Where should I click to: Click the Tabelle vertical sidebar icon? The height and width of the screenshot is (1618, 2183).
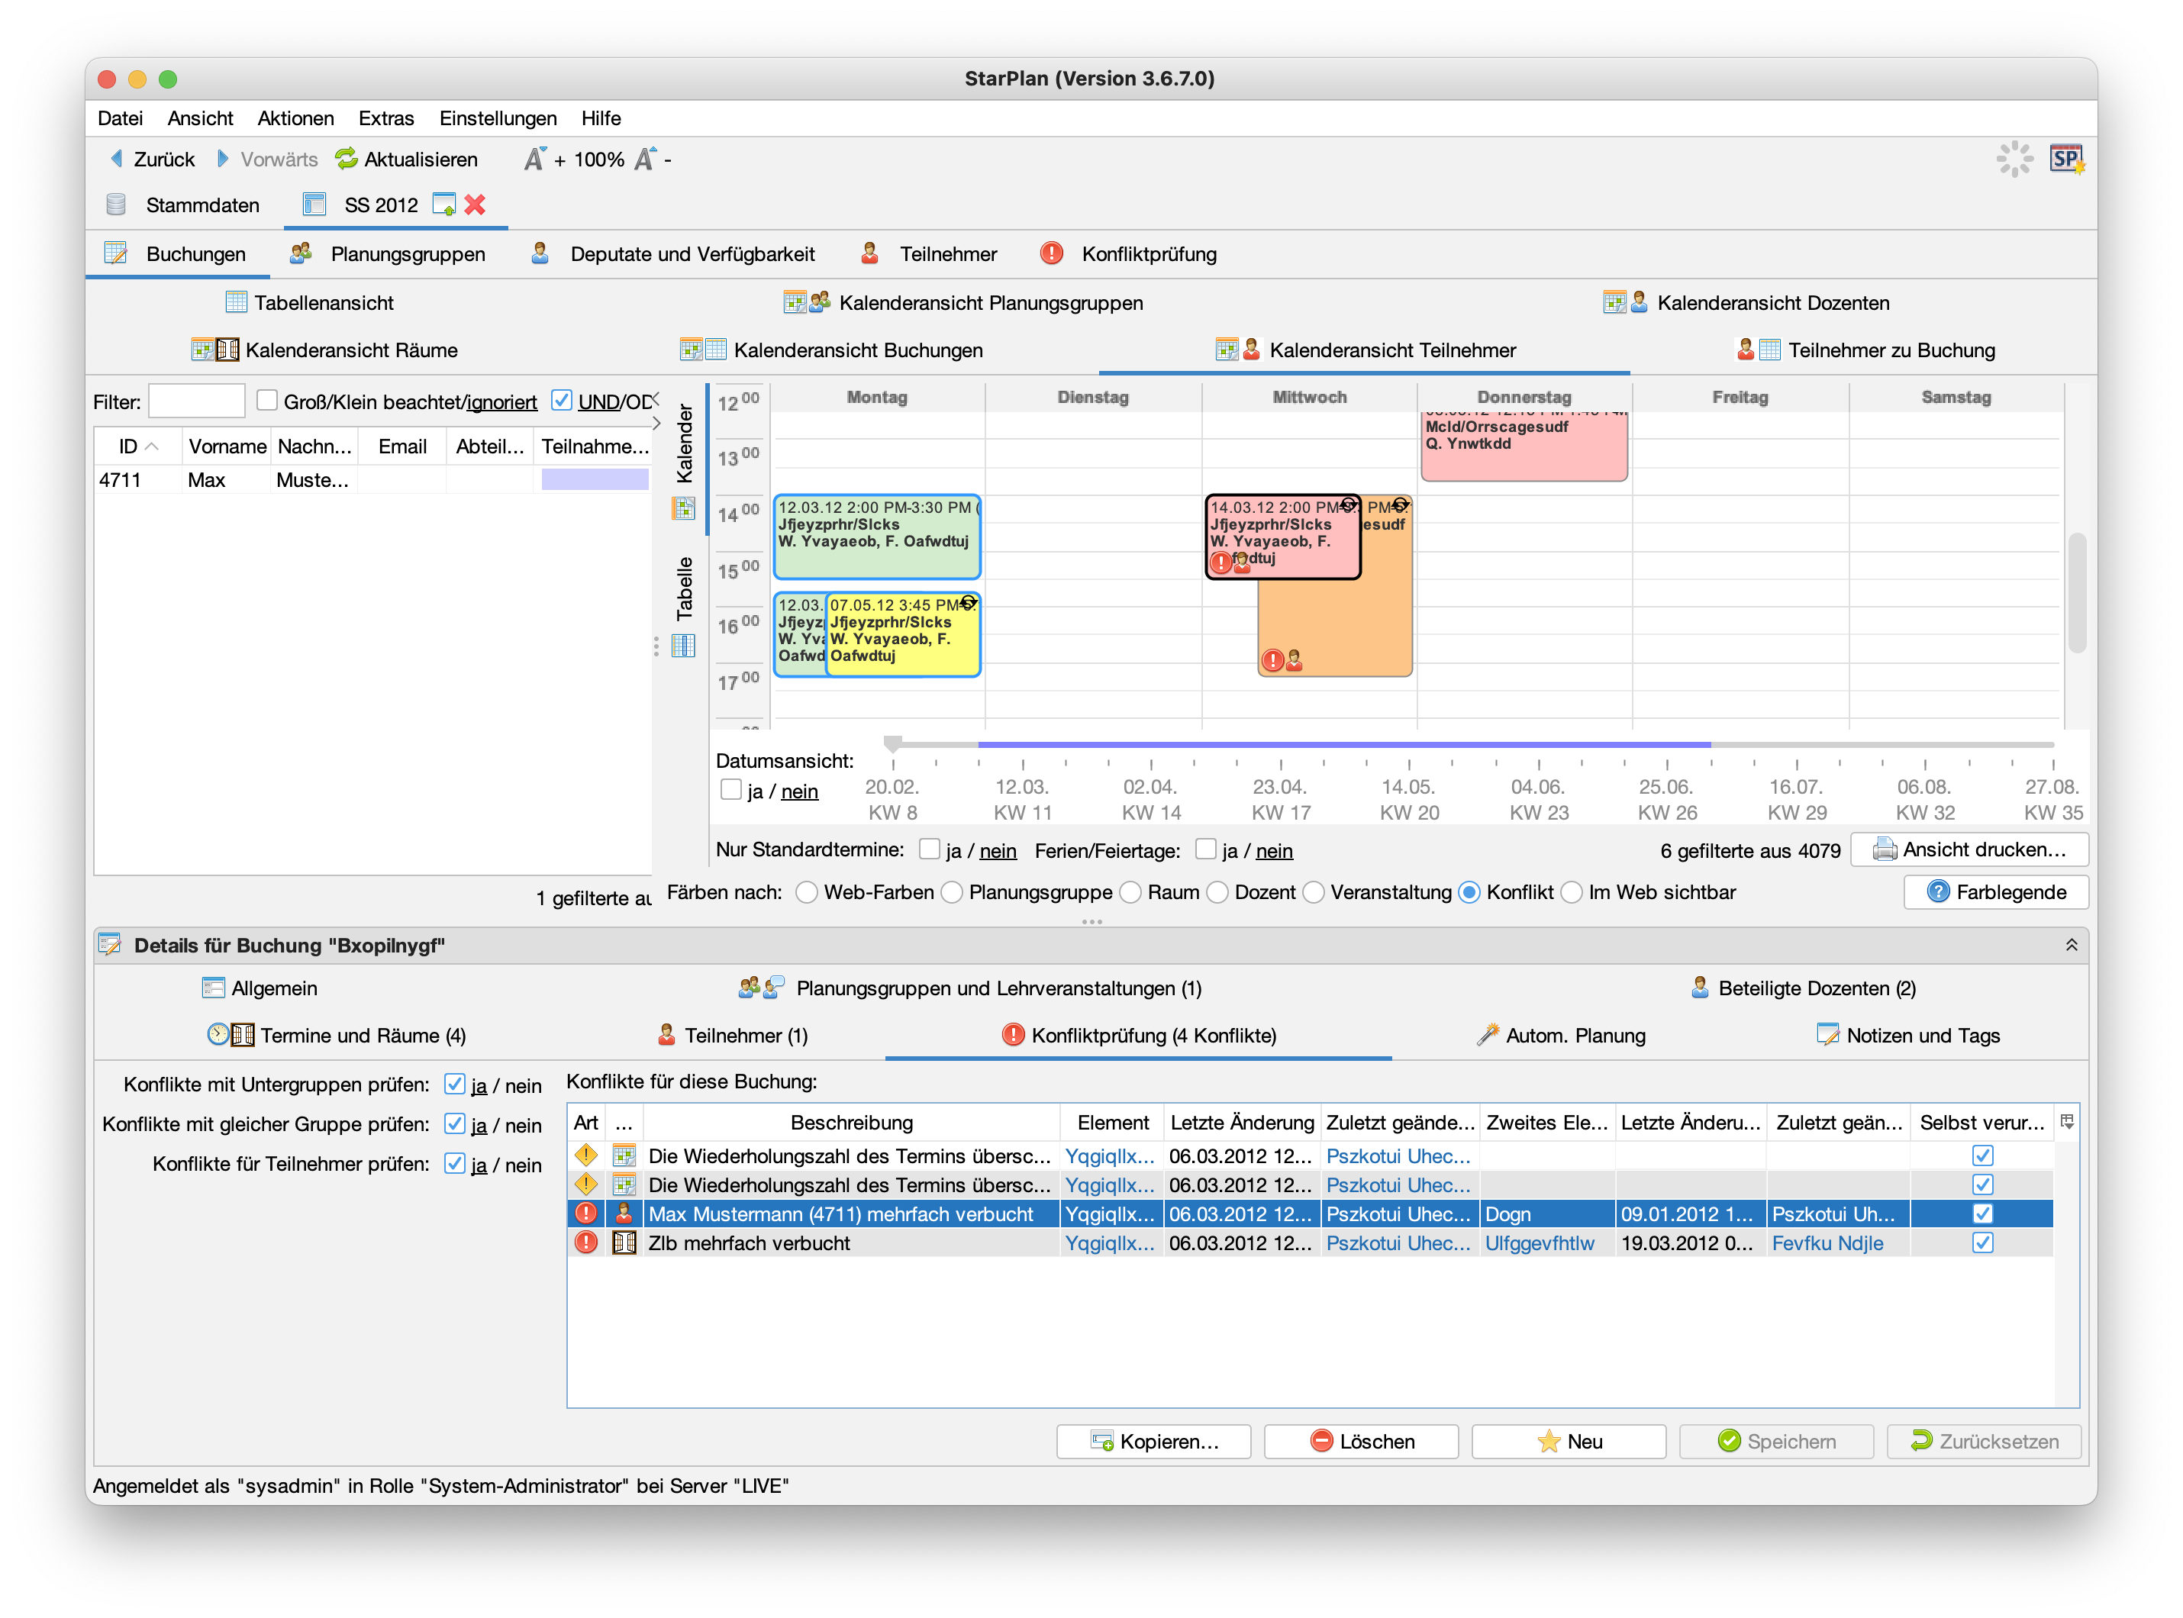pos(684,646)
